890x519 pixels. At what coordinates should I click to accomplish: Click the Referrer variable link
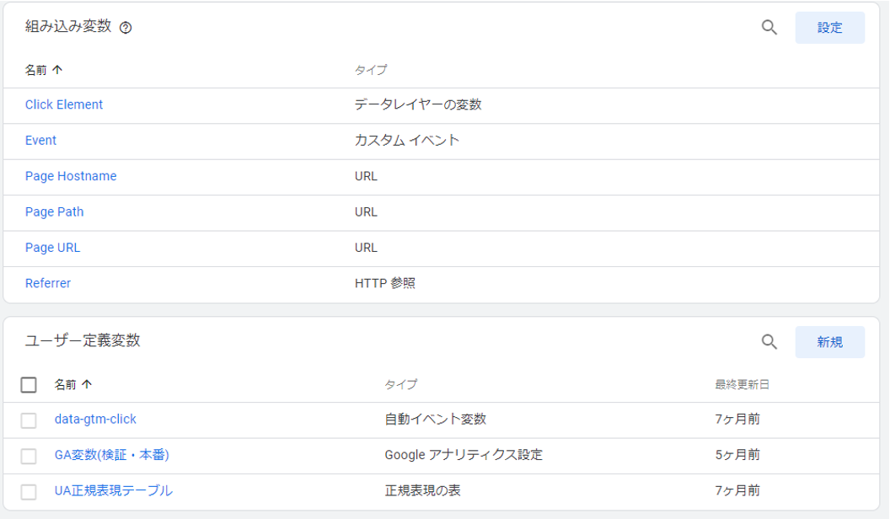pyautogui.click(x=48, y=283)
